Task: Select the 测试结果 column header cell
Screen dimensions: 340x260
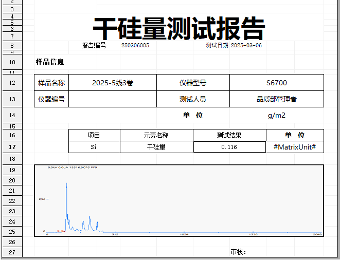Action: pyautogui.click(x=229, y=135)
